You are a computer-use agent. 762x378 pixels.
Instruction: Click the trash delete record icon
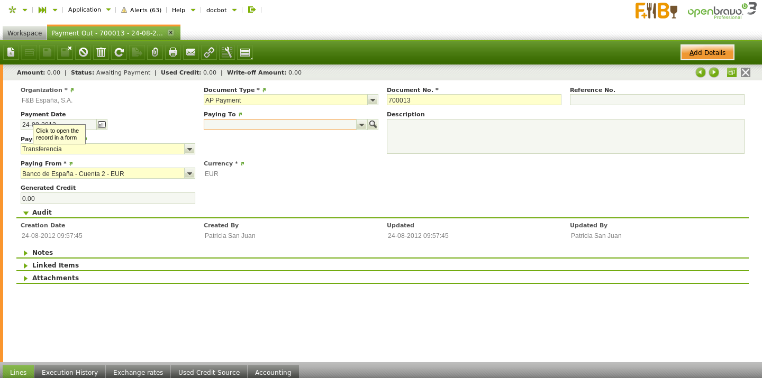point(101,52)
